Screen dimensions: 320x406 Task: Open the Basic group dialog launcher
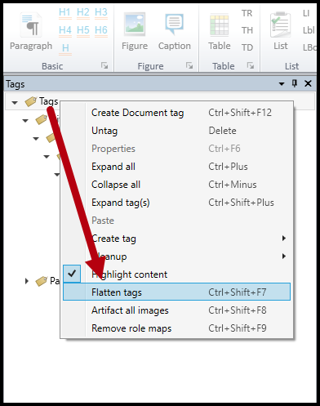pyautogui.click(x=104, y=65)
